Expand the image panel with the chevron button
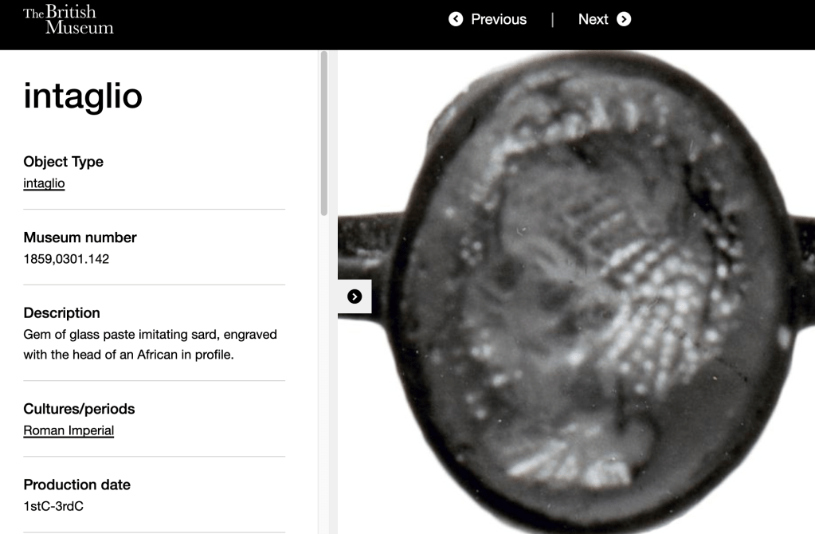 click(355, 296)
